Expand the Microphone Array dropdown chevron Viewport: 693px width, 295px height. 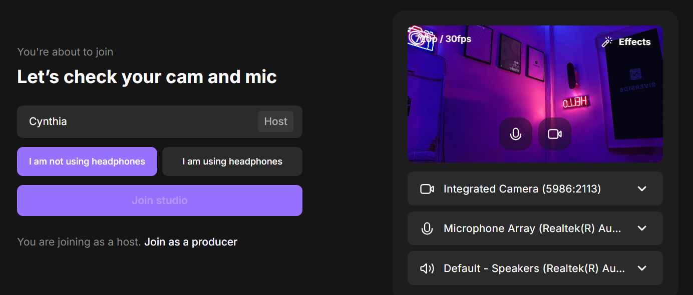point(642,228)
